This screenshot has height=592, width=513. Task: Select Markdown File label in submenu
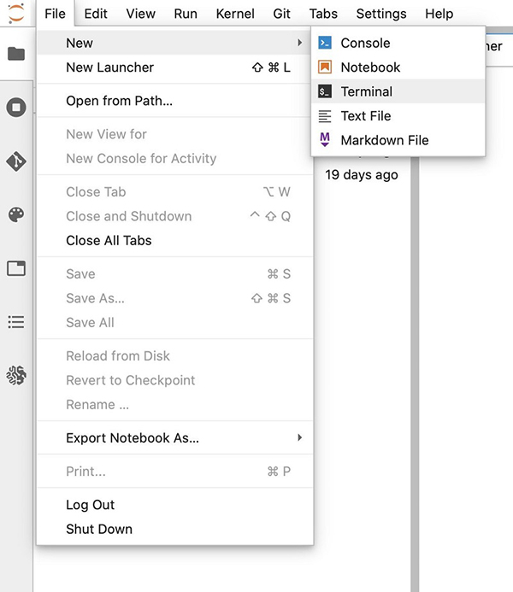point(385,140)
